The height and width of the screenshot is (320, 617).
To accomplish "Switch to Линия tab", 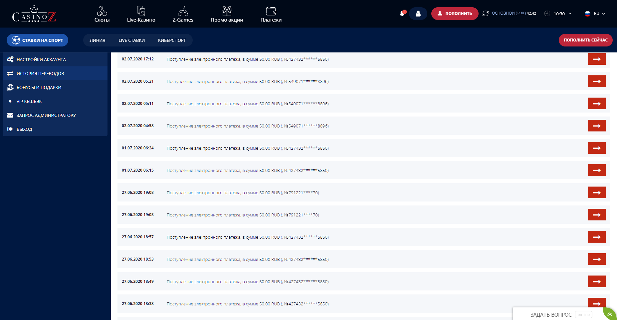I will click(98, 40).
